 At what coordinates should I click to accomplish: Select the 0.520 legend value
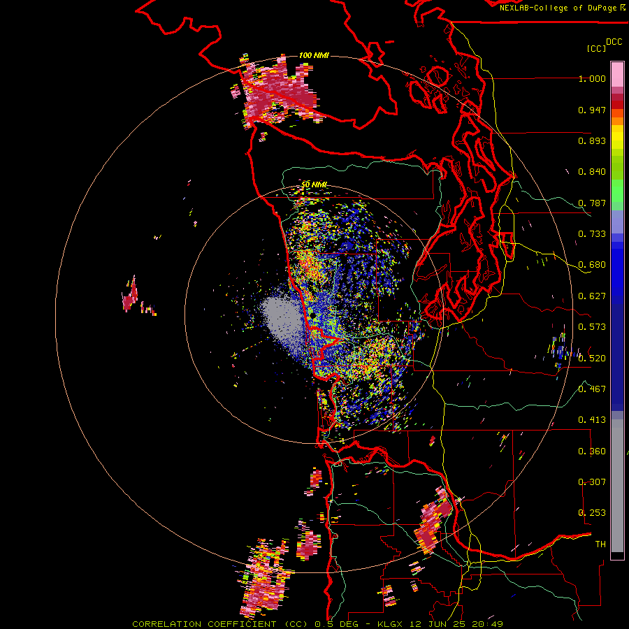(592, 359)
